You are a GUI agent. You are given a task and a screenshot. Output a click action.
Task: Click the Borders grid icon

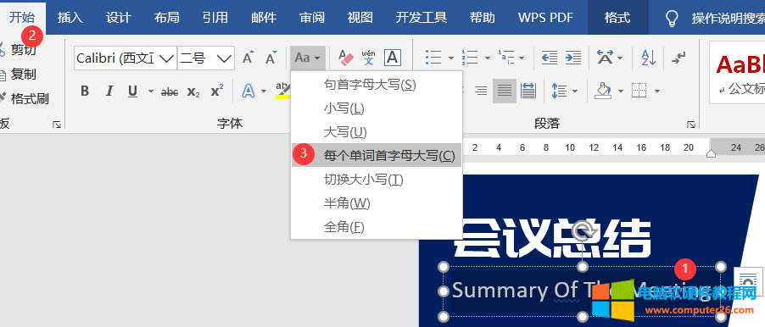pos(639,91)
